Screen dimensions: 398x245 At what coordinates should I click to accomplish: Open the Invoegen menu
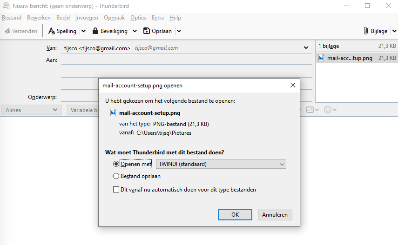click(x=87, y=18)
